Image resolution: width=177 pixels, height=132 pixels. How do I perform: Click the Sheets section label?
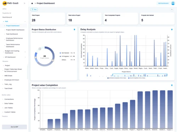[x=5, y=61]
